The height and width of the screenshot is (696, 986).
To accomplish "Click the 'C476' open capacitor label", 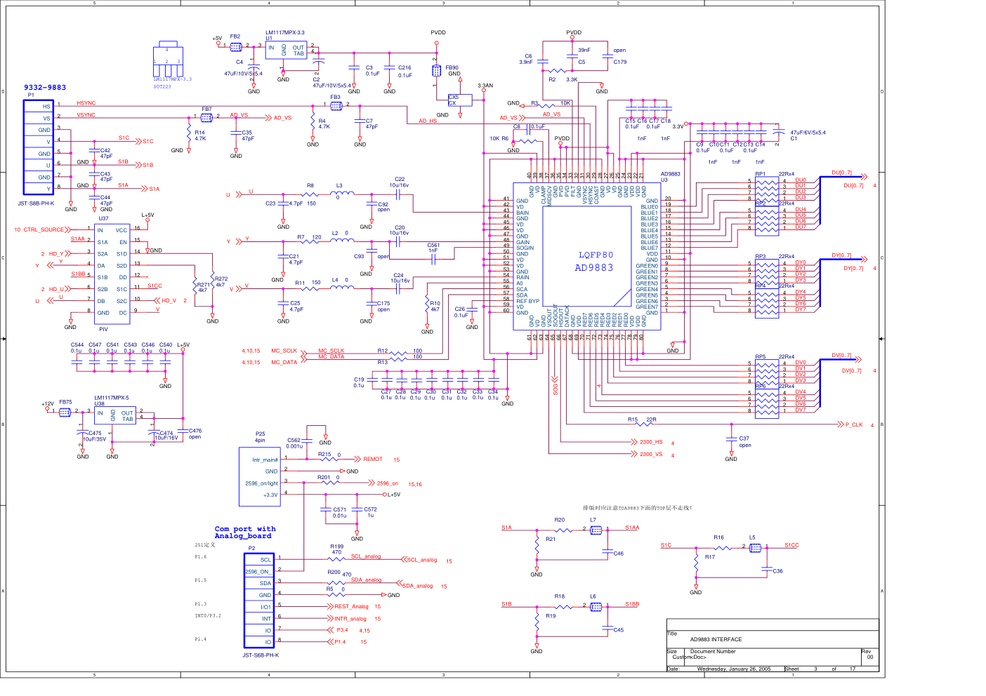I will tap(195, 431).
